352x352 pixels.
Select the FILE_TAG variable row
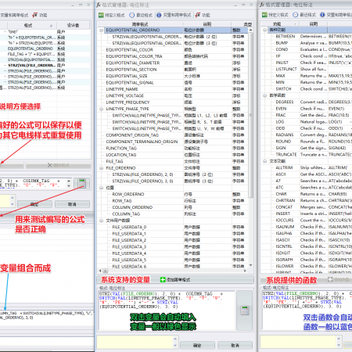coord(173,161)
